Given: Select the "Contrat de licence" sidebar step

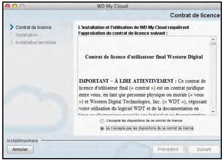Looking at the screenshot, I should [33, 27].
